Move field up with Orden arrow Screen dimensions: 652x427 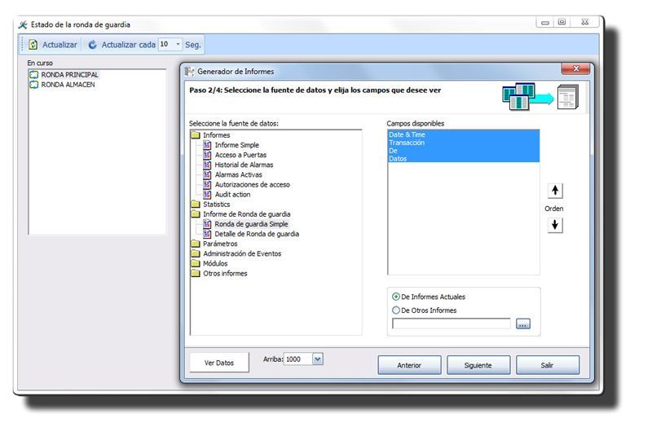[x=555, y=191]
